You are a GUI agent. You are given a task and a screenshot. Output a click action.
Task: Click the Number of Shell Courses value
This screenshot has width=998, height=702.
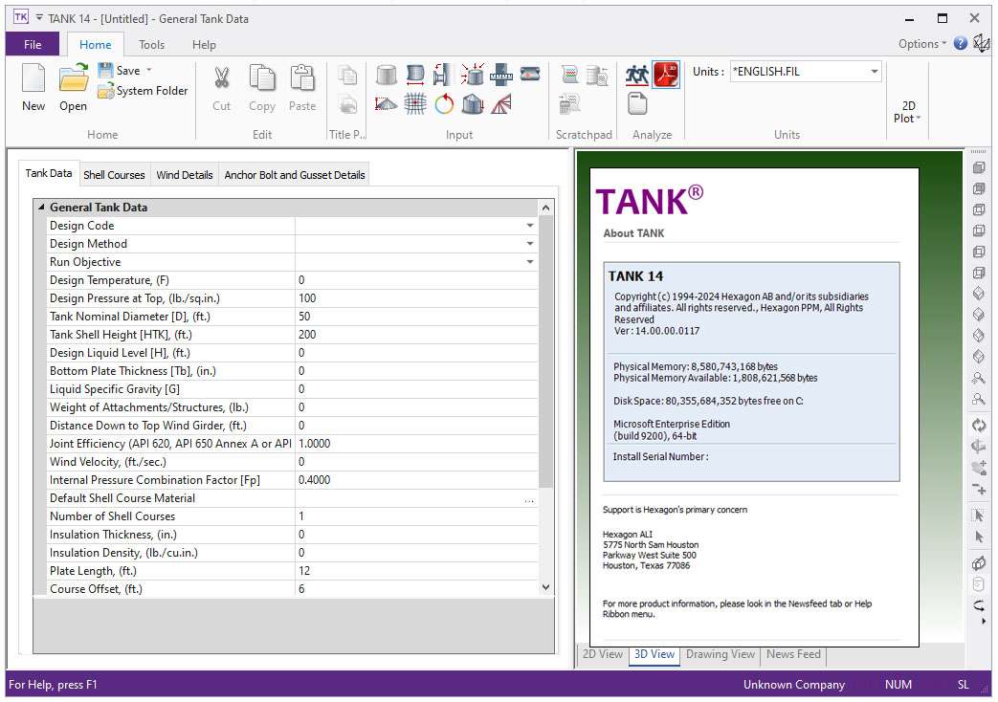pos(416,516)
